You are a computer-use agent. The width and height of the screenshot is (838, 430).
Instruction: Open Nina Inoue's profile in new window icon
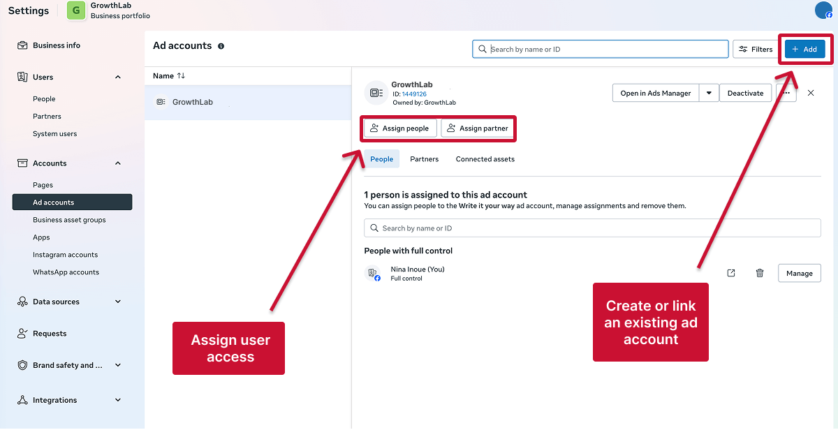(731, 273)
